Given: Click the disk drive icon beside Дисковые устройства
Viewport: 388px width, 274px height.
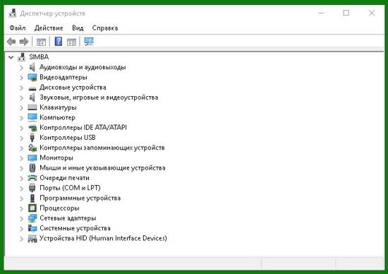Looking at the screenshot, I should [x=32, y=88].
